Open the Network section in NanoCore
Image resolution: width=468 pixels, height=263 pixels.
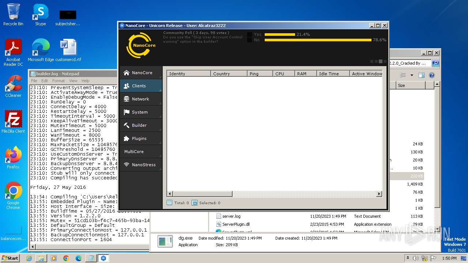[141, 99]
